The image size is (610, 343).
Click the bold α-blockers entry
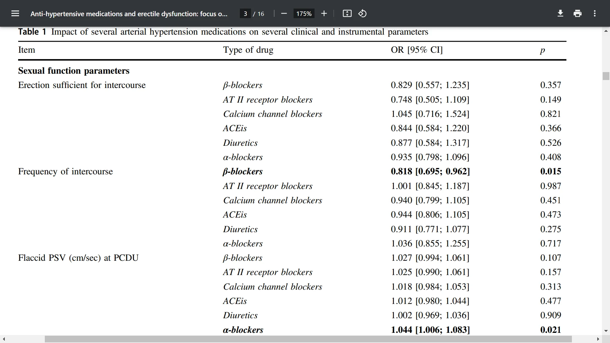point(243,330)
